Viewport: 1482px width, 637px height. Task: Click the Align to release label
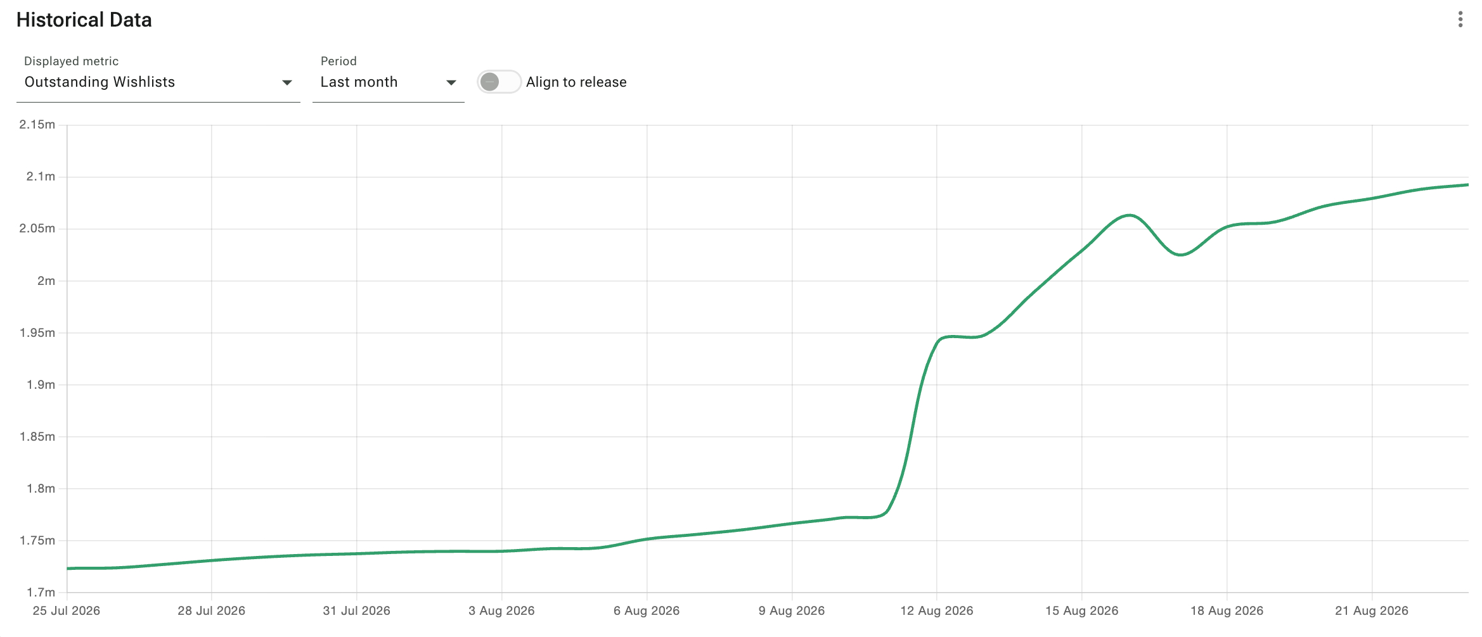point(576,82)
